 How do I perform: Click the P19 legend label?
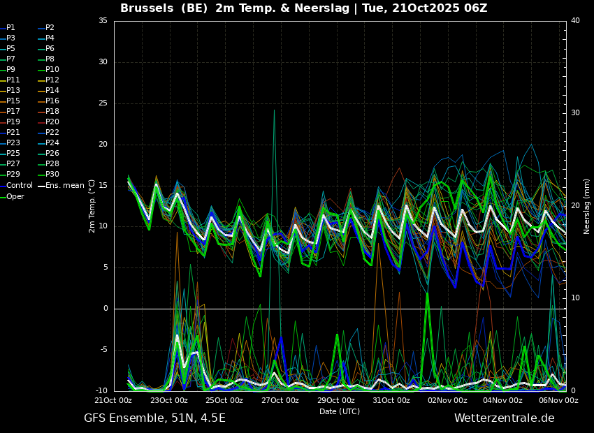pyautogui.click(x=13, y=122)
